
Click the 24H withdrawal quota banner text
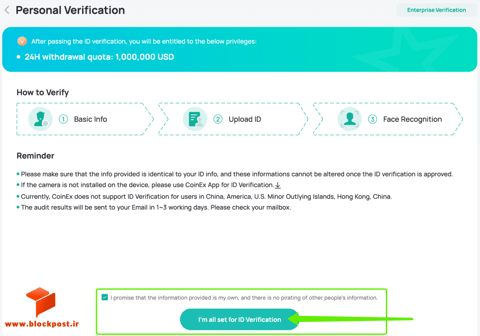[x=99, y=57]
